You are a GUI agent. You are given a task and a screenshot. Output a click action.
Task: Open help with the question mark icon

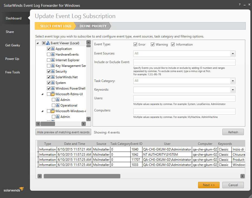[x=240, y=5]
